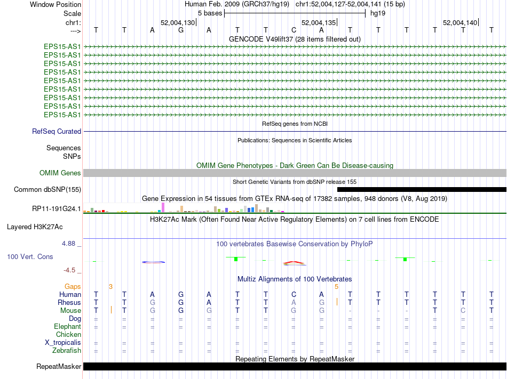Click the -4.5 PhyloP lower range value
507x379 pixels.
coord(69,270)
